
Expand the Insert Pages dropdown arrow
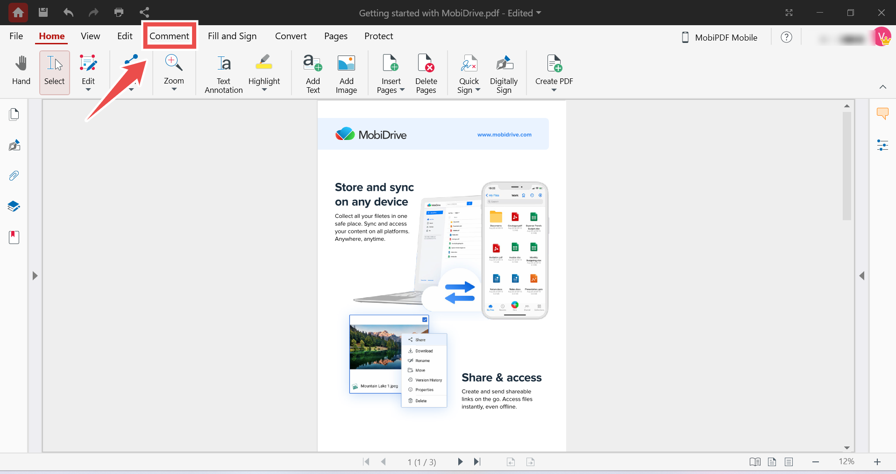(x=402, y=90)
